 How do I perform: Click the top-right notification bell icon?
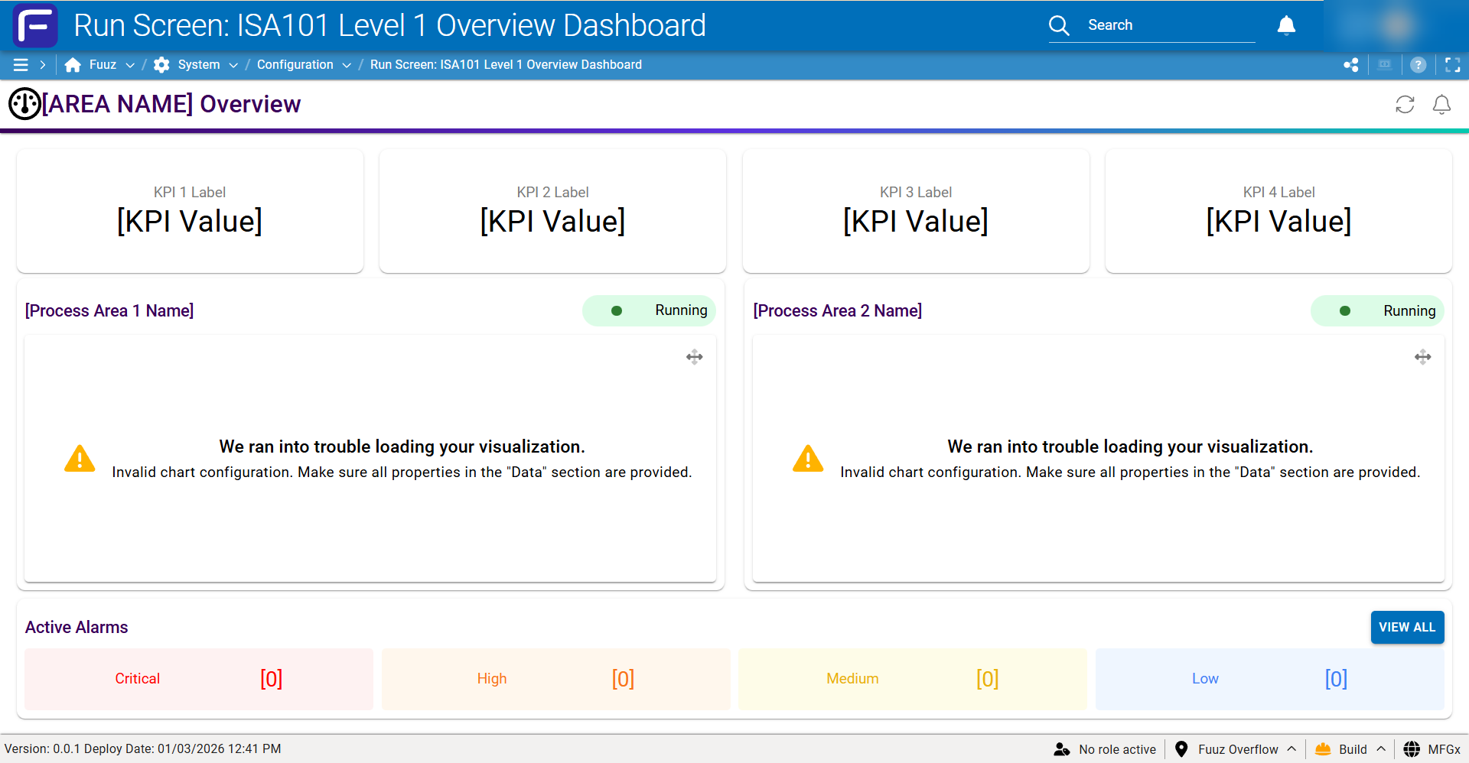1286,24
